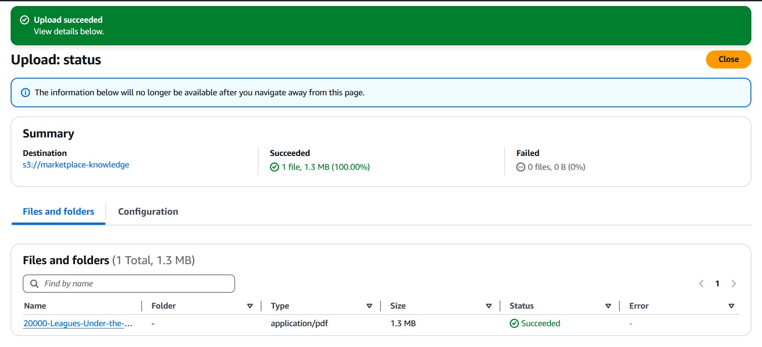Viewport: 762px width, 347px height.
Task: Click the 'View details below.' banner text
Action: (69, 31)
